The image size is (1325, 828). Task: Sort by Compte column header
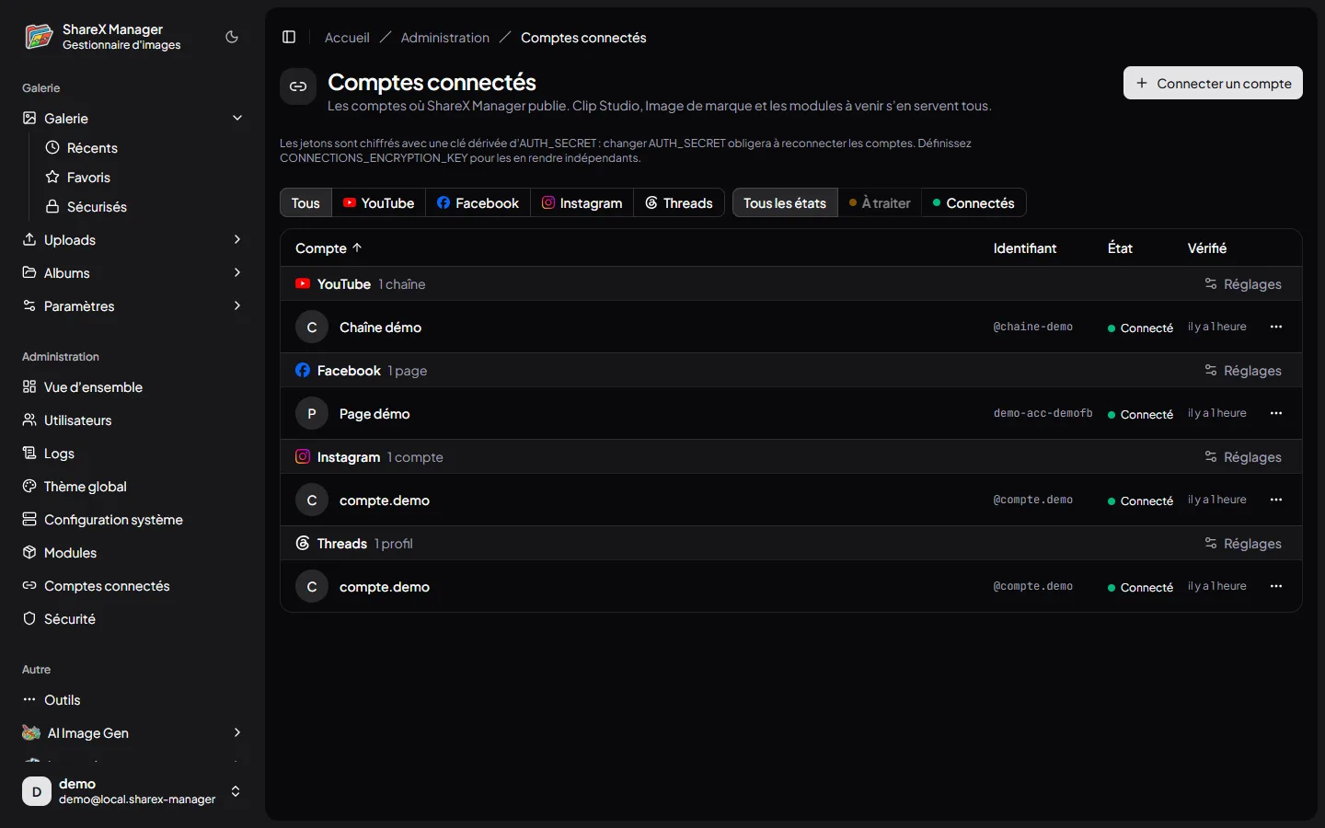pos(328,248)
